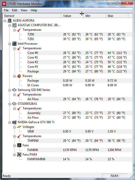Click the Fans icon above FANIN0
Viewport: 135px width, 180px height.
point(19,145)
